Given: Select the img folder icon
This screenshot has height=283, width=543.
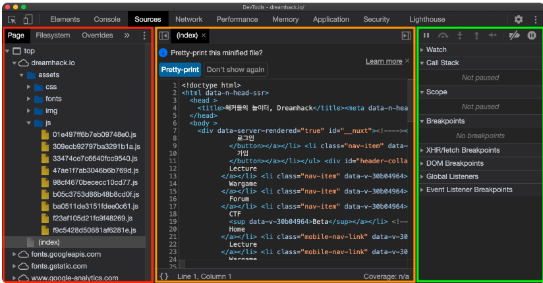Looking at the screenshot, I should point(38,111).
